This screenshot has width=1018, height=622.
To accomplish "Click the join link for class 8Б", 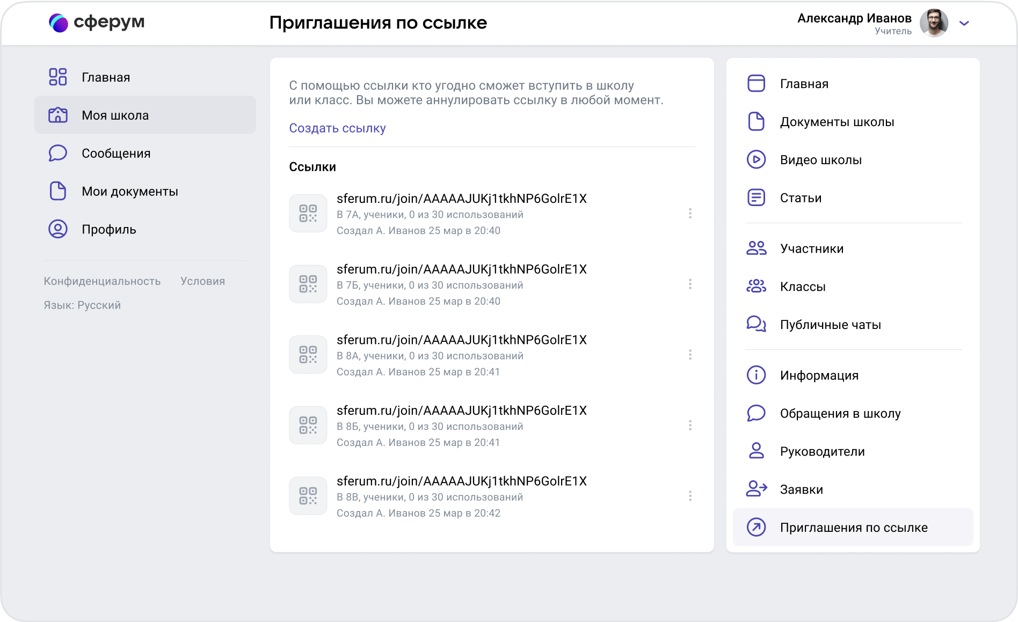I will pos(462,411).
